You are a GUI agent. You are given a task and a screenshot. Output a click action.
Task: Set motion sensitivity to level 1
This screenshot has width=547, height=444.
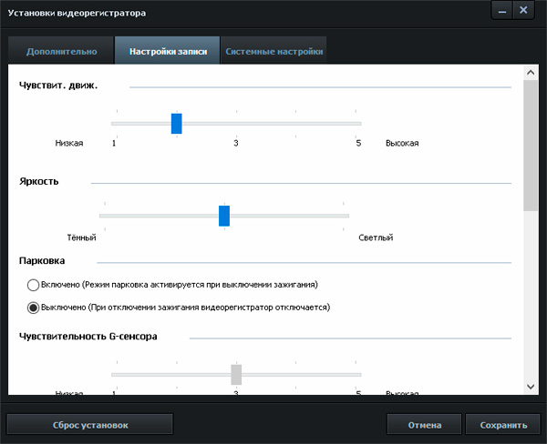coord(114,124)
